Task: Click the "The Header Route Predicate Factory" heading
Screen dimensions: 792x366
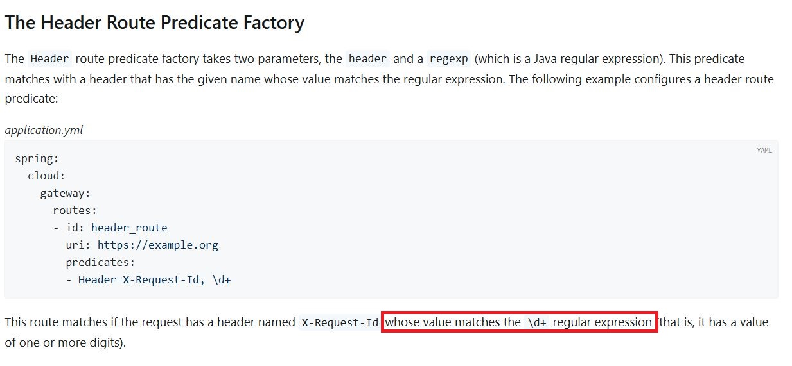Action: 154,23
